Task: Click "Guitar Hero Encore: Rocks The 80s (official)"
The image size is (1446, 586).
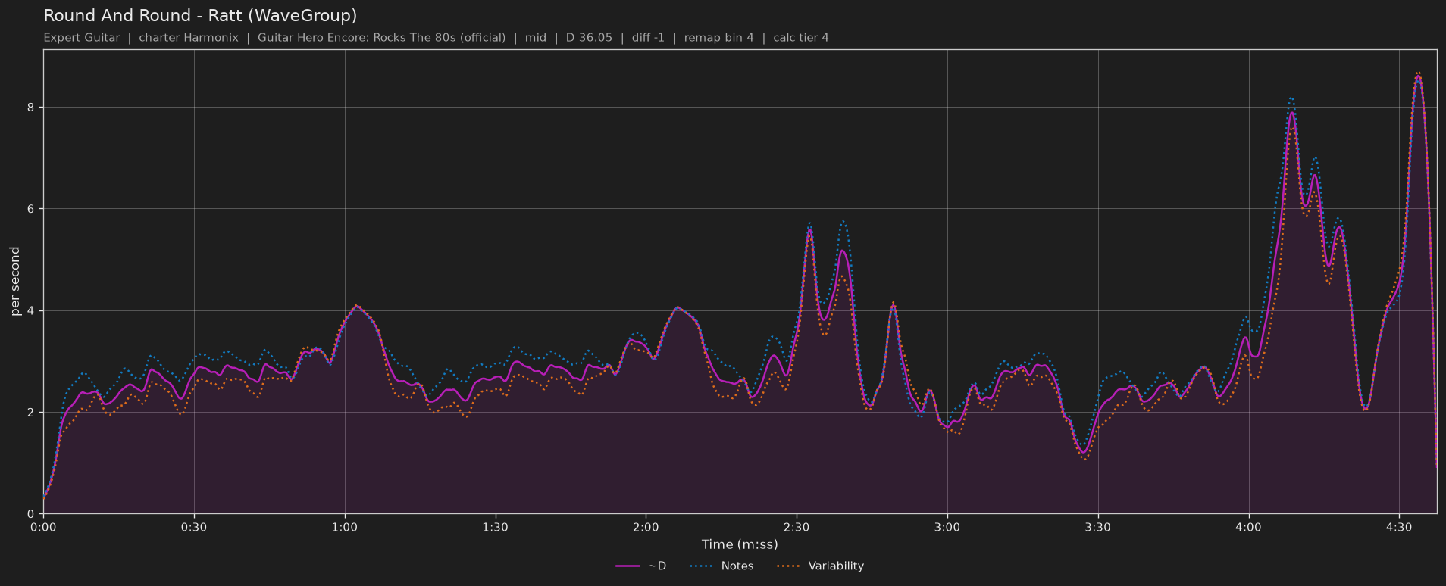Action: 381,38
